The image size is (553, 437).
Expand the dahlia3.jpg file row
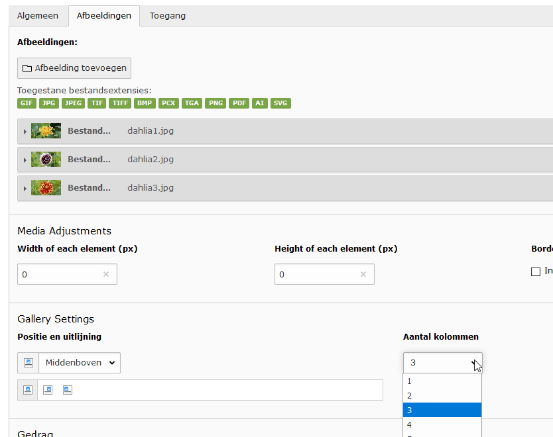tap(25, 189)
